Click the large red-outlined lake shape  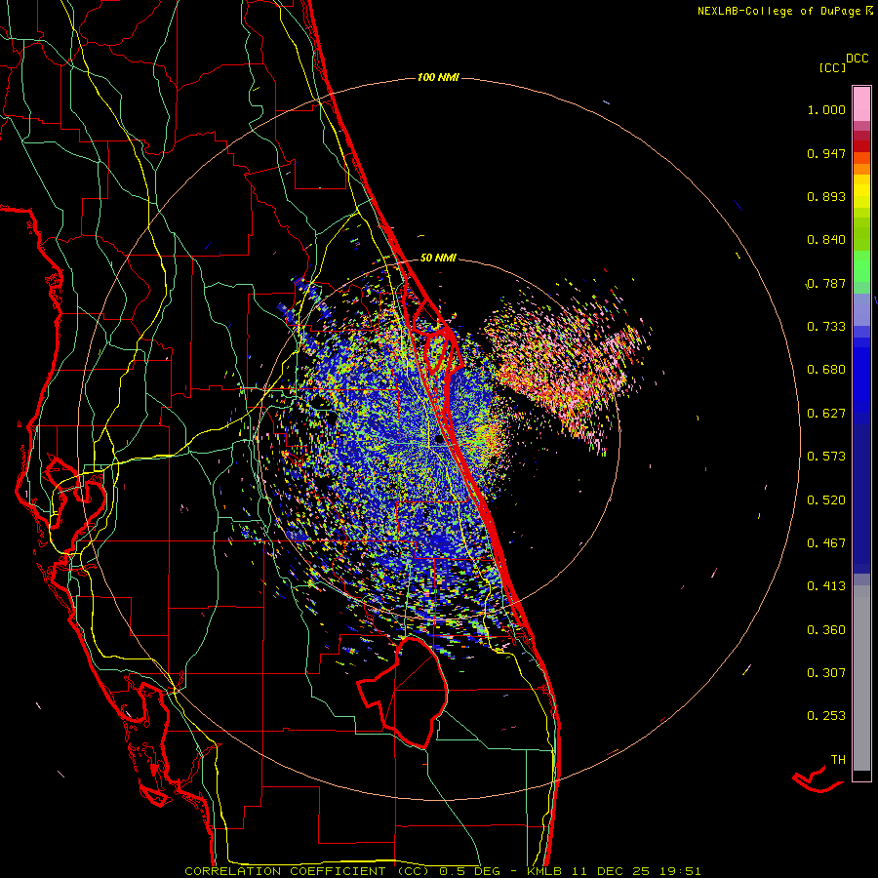(404, 692)
